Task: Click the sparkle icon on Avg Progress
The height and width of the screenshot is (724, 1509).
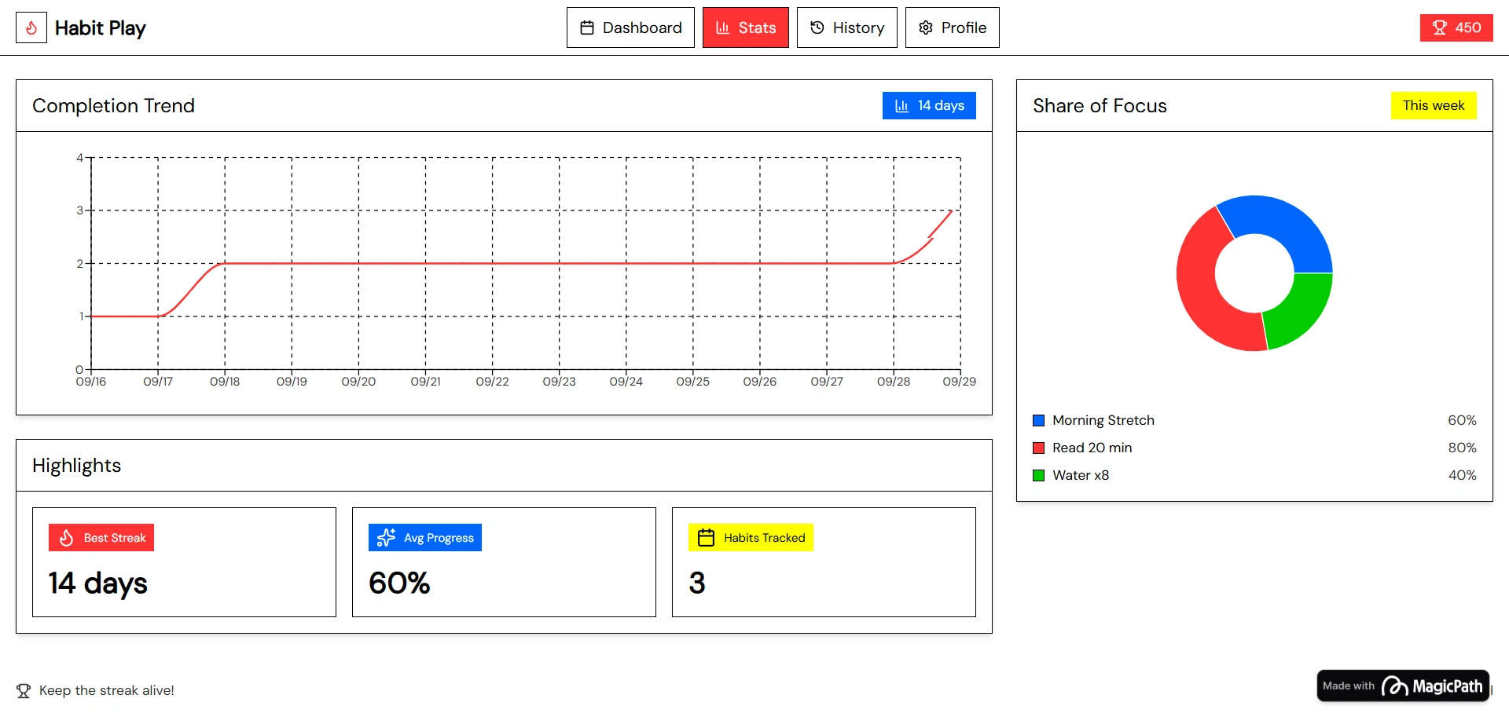Action: point(386,538)
